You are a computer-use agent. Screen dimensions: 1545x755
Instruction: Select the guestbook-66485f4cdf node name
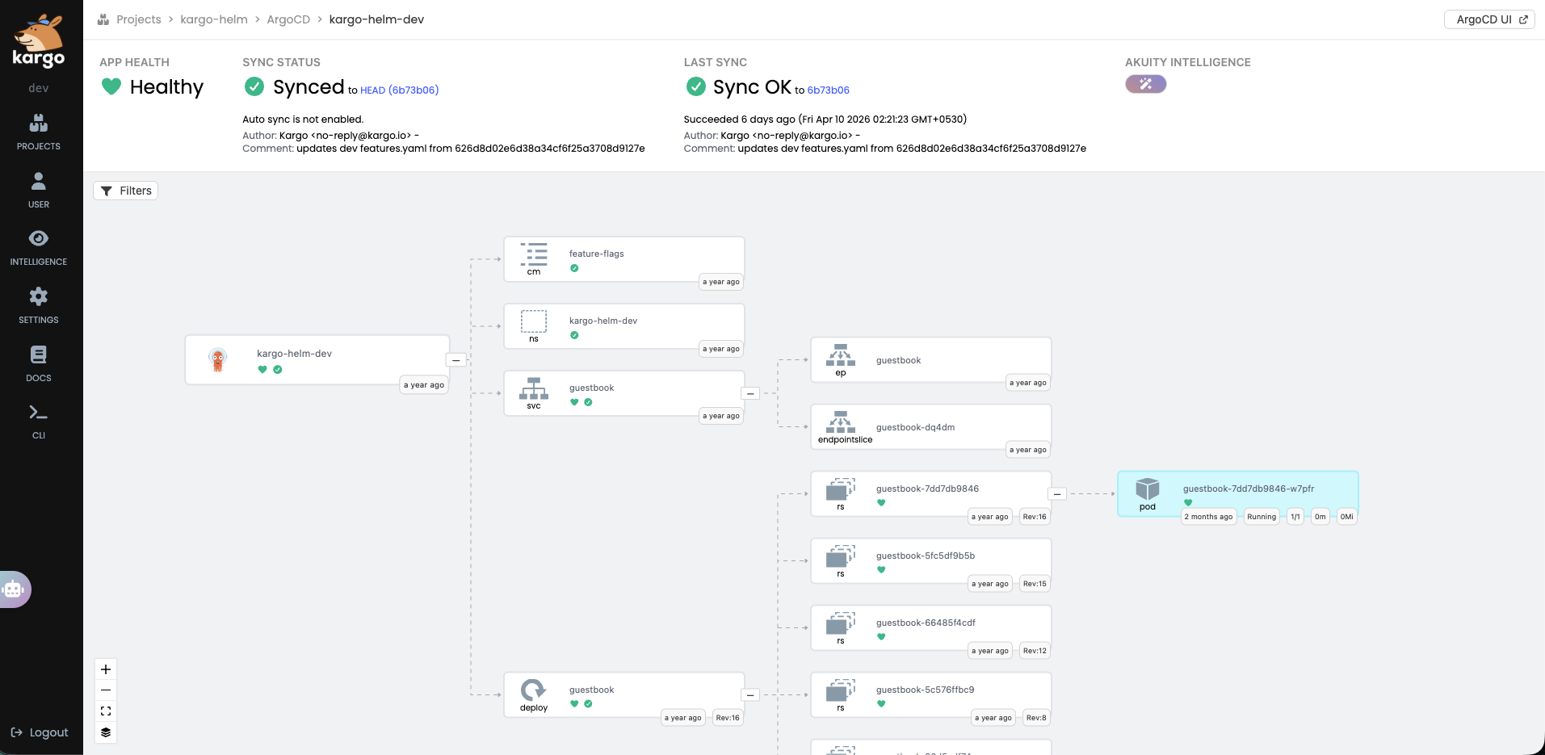[x=926, y=623]
